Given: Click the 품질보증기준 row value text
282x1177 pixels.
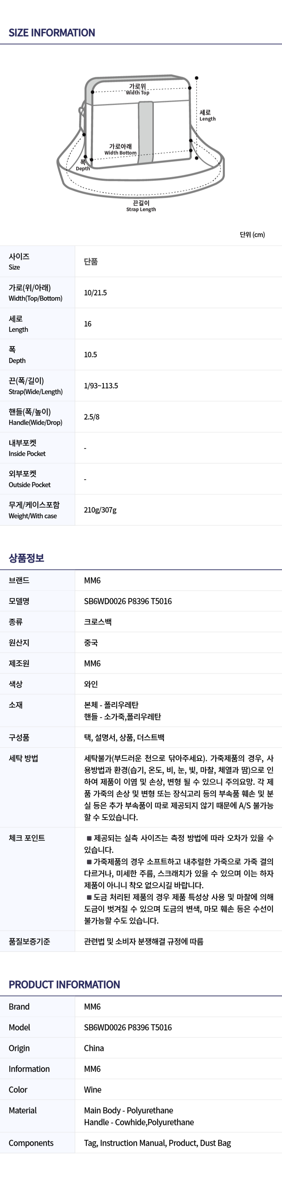Looking at the screenshot, I should 144,941.
